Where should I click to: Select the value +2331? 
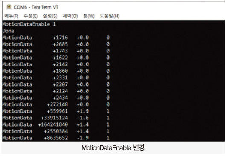pos(60,78)
